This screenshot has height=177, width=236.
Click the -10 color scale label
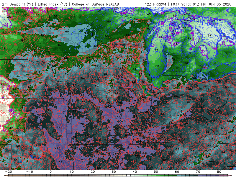pos(29,172)
